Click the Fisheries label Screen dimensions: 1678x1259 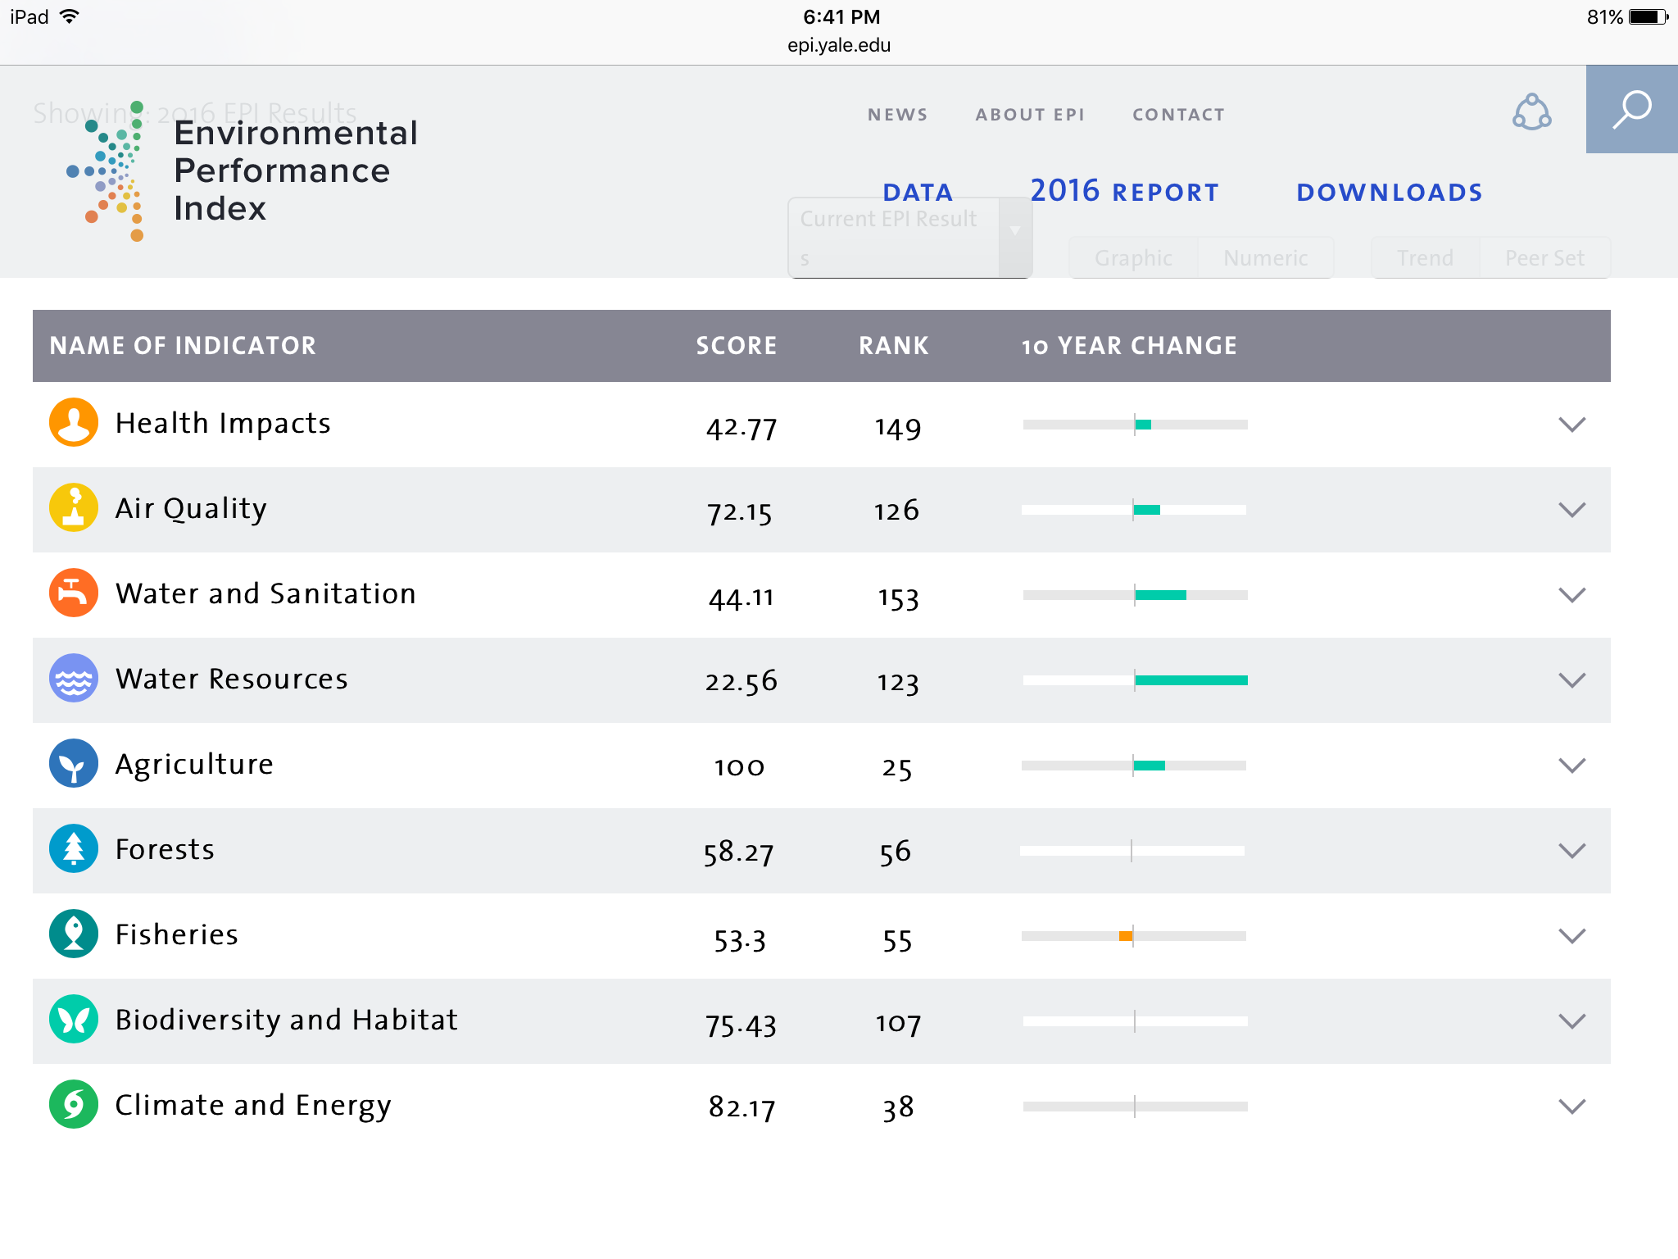coord(177,934)
